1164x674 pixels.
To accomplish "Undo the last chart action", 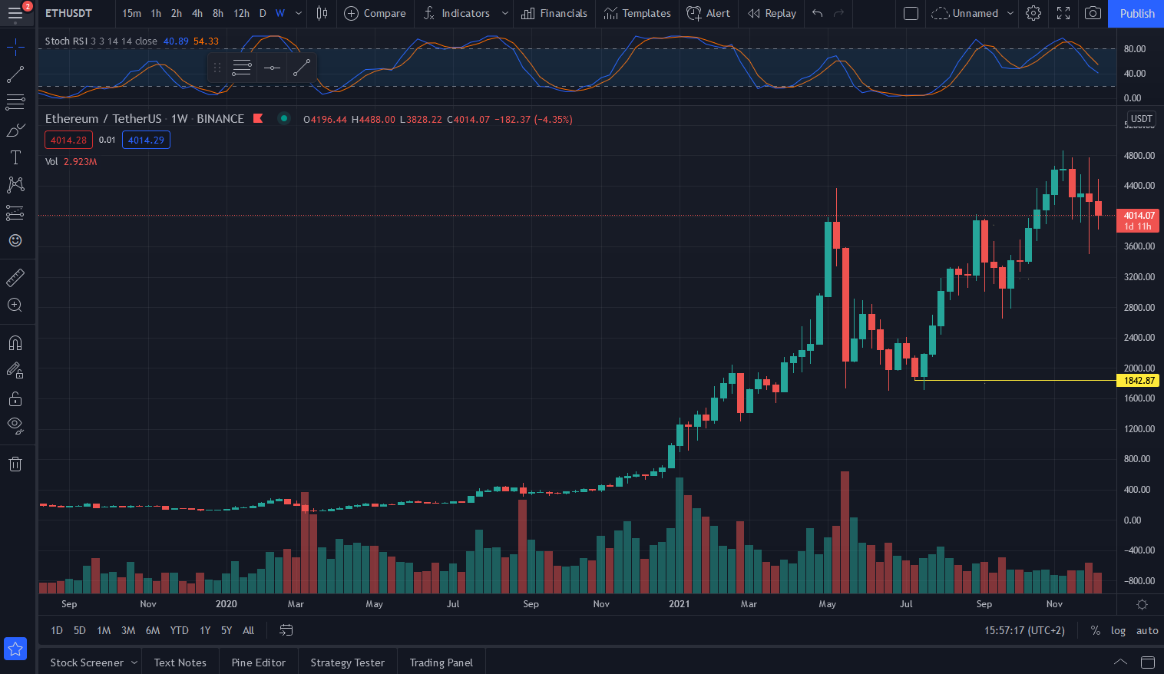I will [818, 13].
